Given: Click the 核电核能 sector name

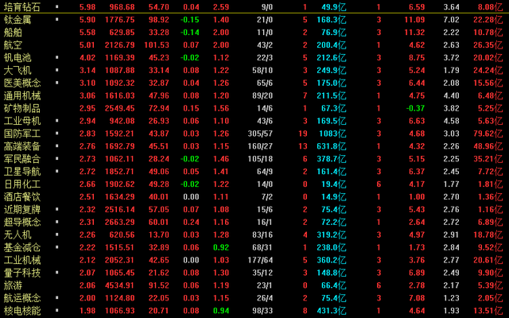Looking at the screenshot, I should pyautogui.click(x=22, y=311).
